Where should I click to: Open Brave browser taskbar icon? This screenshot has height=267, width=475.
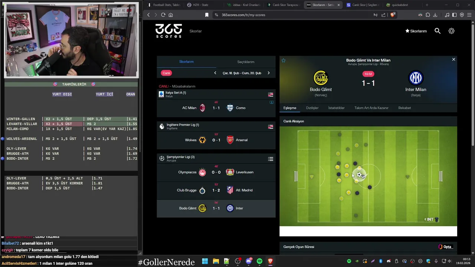pyautogui.click(x=270, y=261)
